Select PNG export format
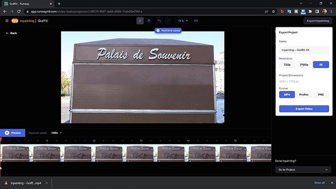336x189 pixels. pos(320,95)
